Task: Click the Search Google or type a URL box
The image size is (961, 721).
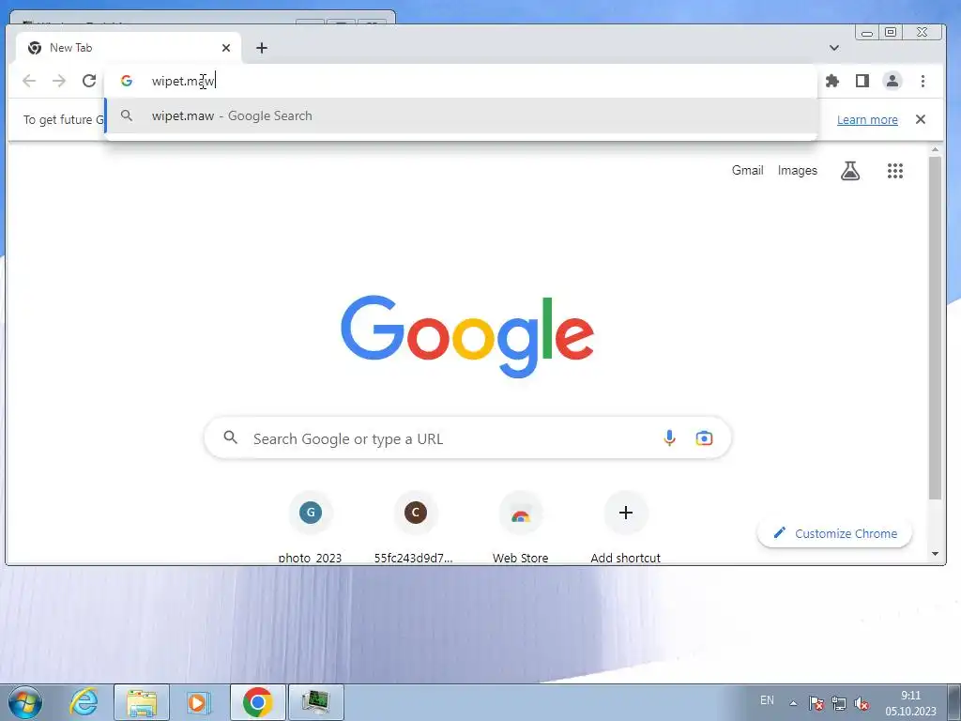Action: point(467,438)
